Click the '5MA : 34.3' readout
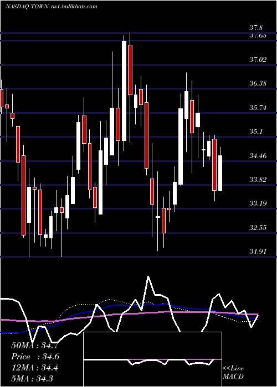 point(32,378)
